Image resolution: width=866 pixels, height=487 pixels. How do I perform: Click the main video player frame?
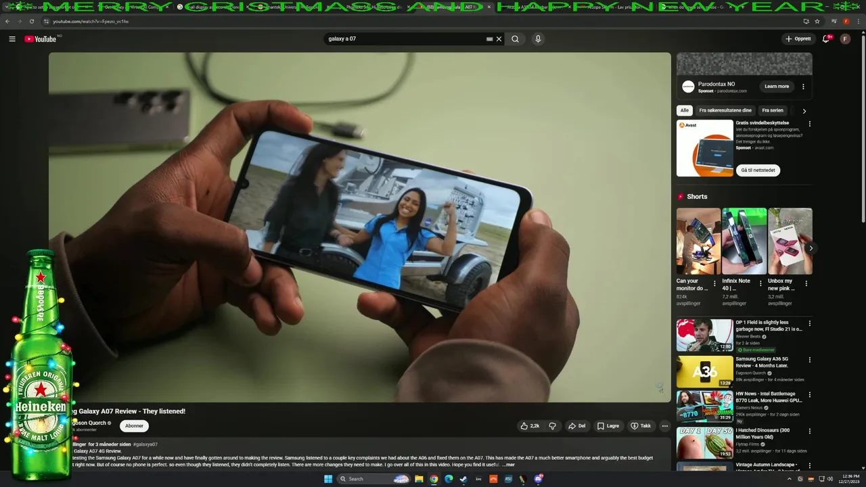359,227
